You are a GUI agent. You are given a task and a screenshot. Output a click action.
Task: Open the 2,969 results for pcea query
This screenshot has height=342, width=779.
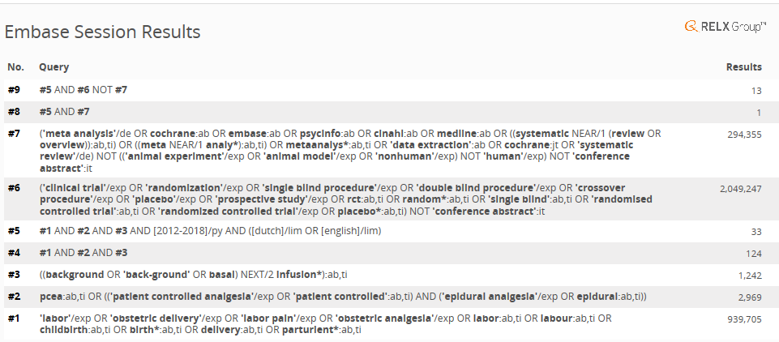(750, 297)
